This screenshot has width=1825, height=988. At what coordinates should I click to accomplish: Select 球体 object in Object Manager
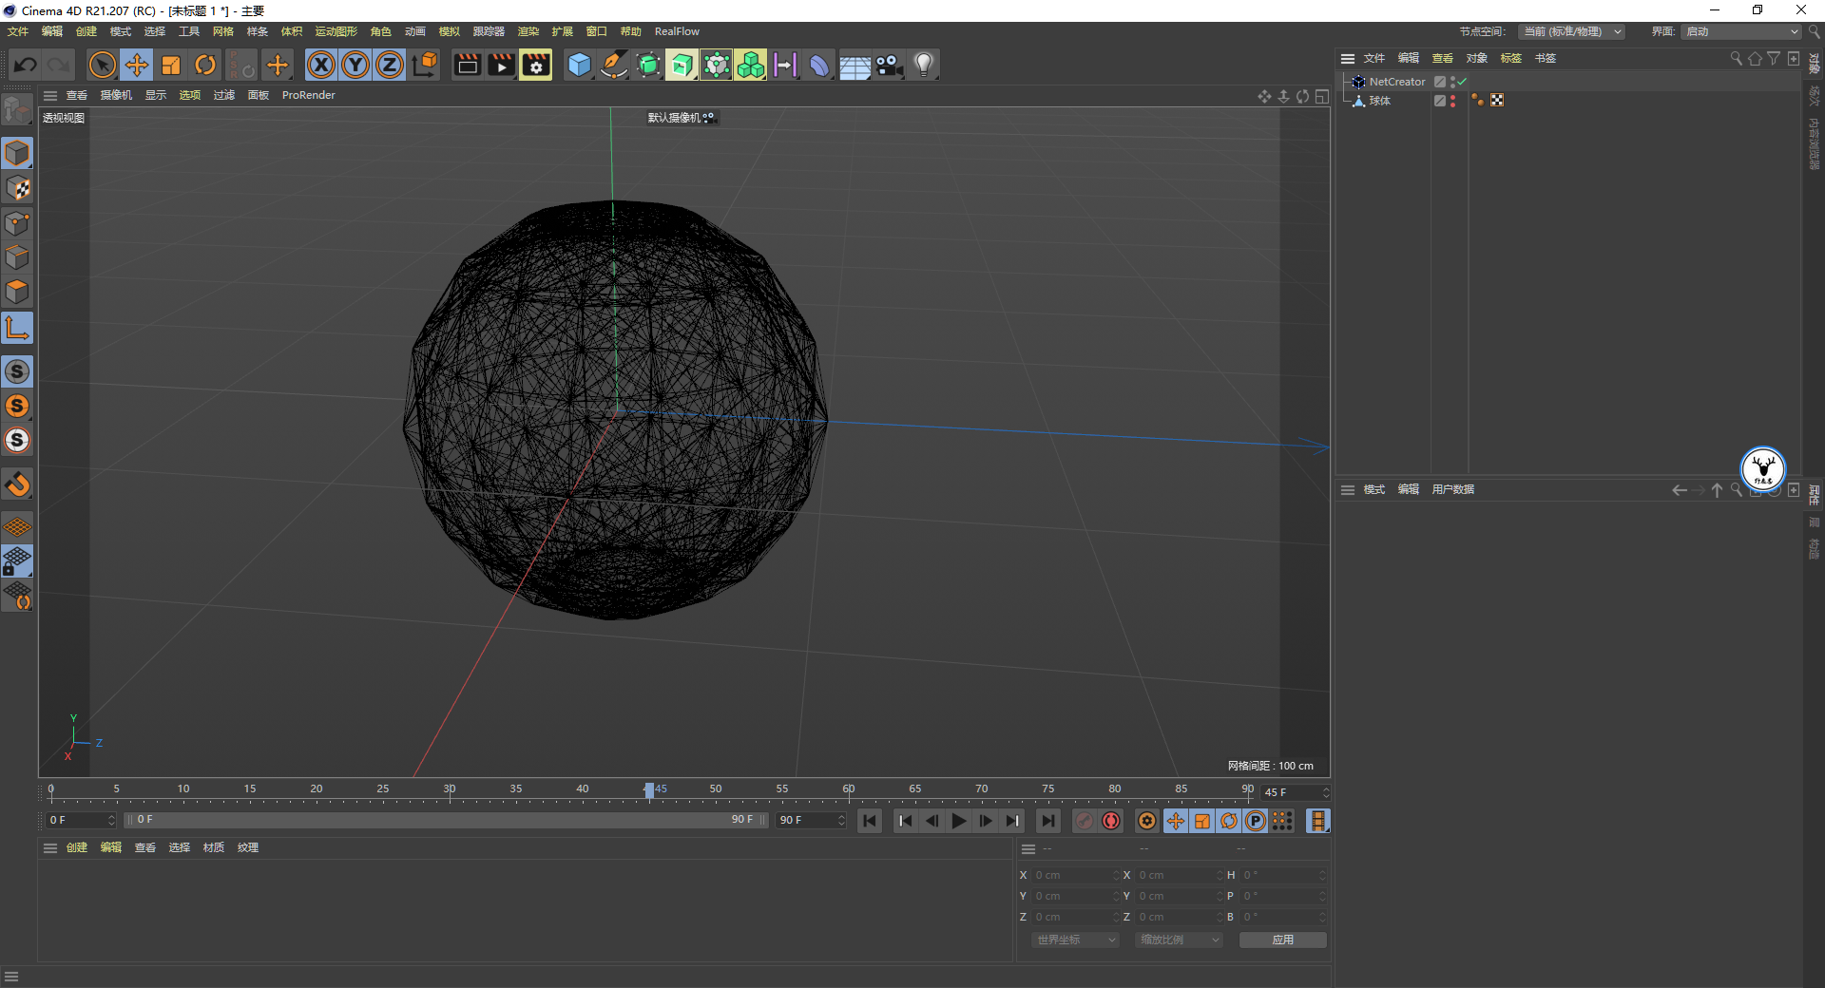[1380, 101]
